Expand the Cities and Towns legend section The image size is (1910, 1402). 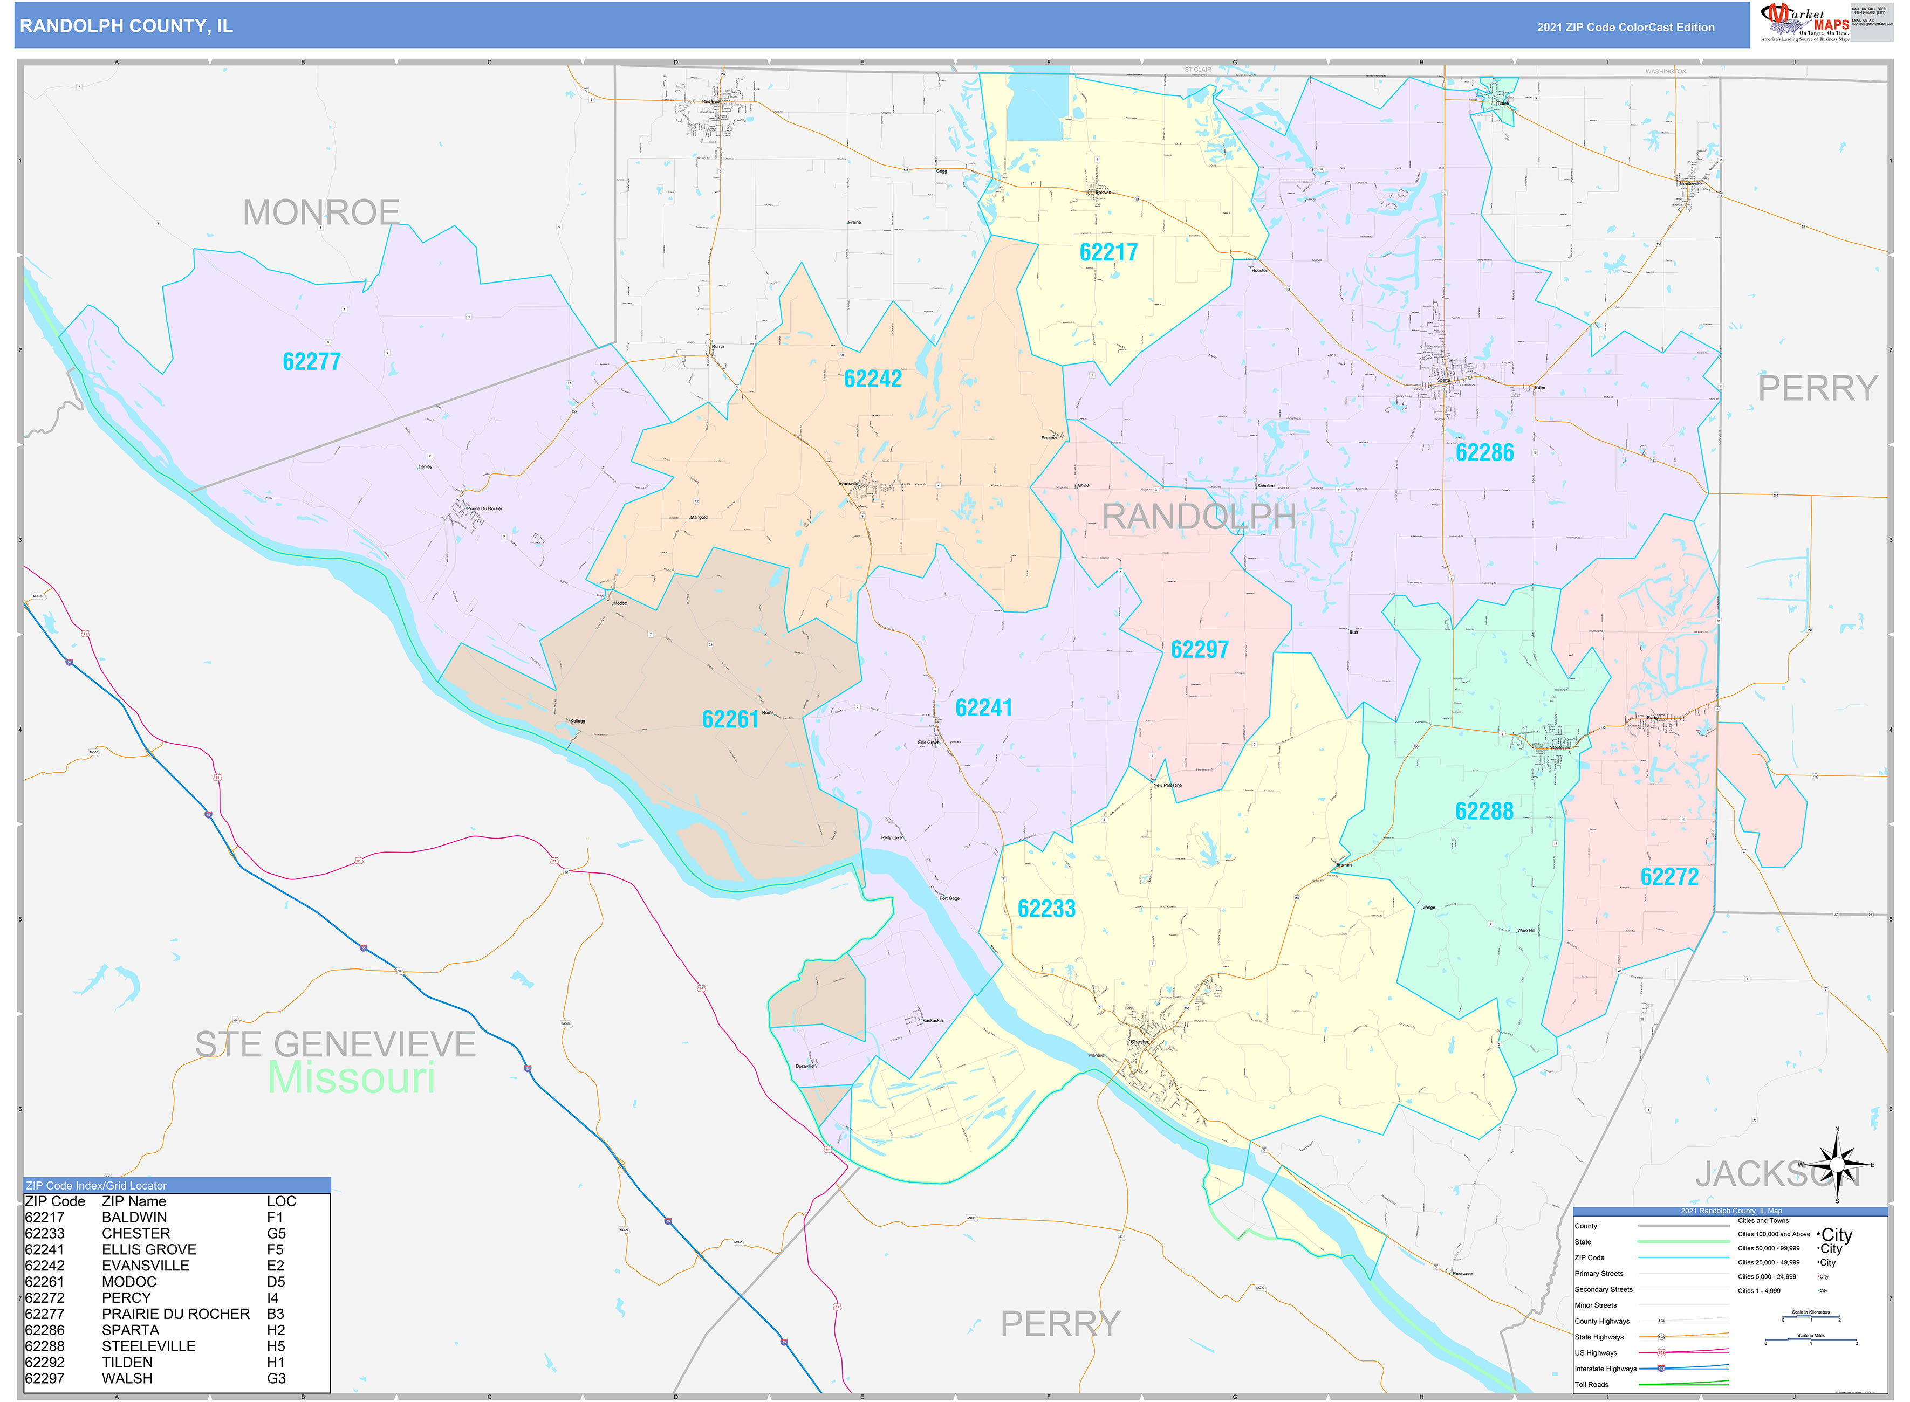click(1763, 1221)
